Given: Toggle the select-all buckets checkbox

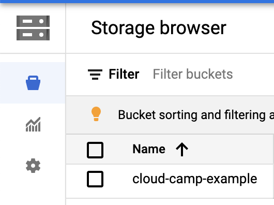Looking at the screenshot, I should 95,150.
